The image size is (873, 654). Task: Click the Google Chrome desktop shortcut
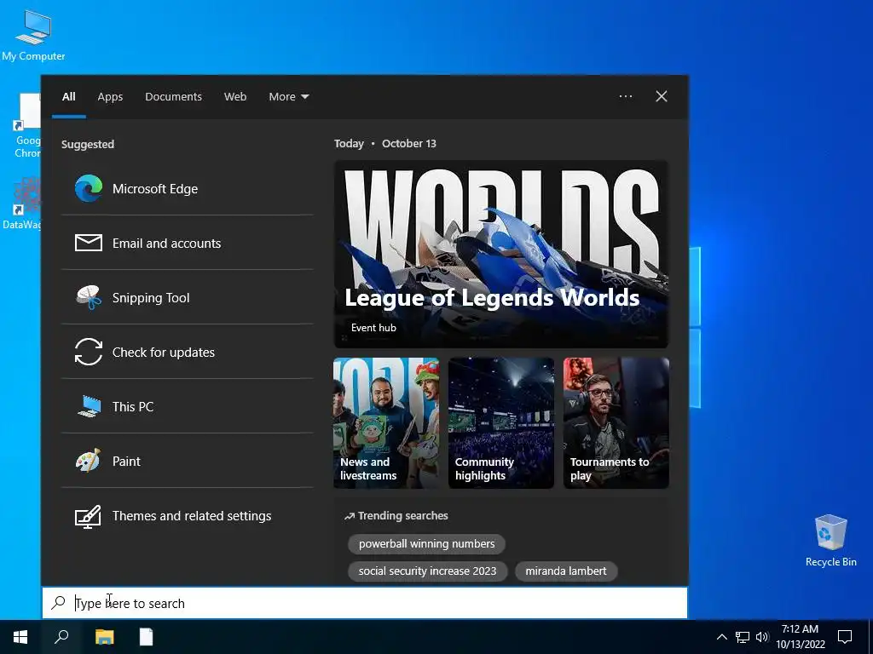tap(26, 126)
